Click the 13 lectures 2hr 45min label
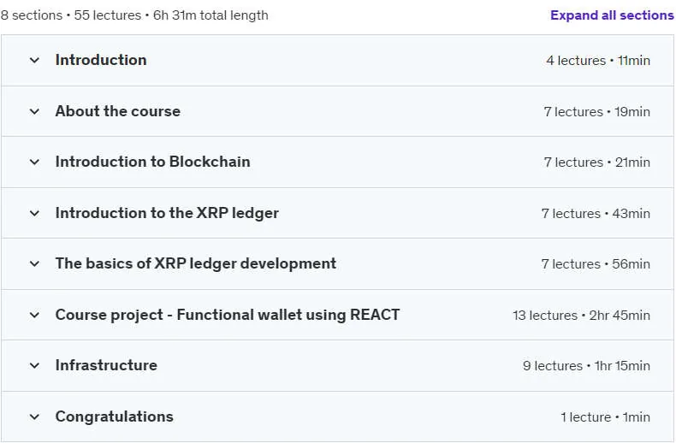Image resolution: width=676 pixels, height=443 pixels. [581, 315]
